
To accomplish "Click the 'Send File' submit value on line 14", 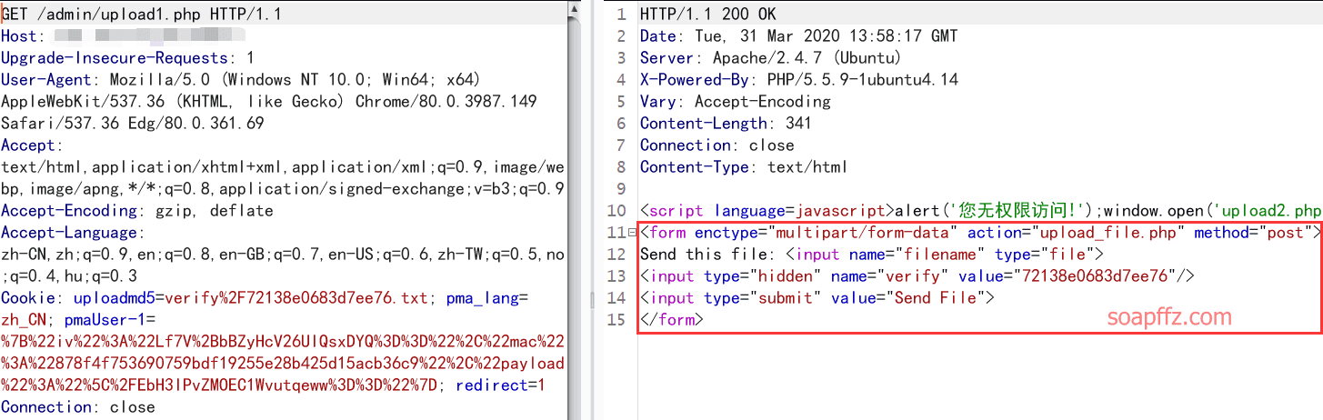I will 936,298.
